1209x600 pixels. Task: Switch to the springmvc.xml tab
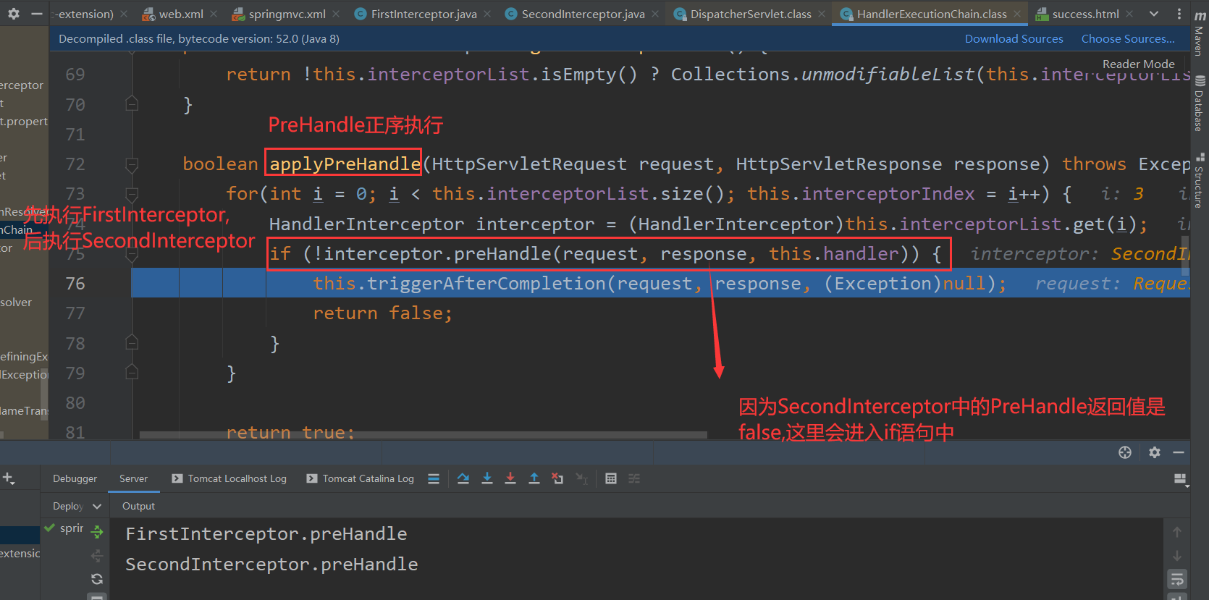tap(287, 14)
